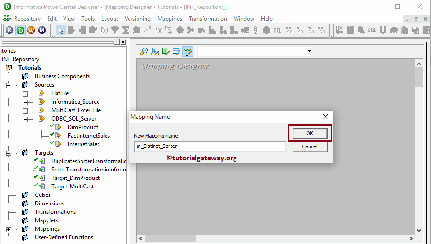Expand the FlatFile source node
This screenshot has height=244, width=431.
tap(25, 94)
